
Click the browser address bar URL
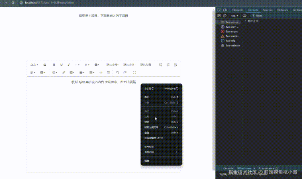pyautogui.click(x=49, y=3)
